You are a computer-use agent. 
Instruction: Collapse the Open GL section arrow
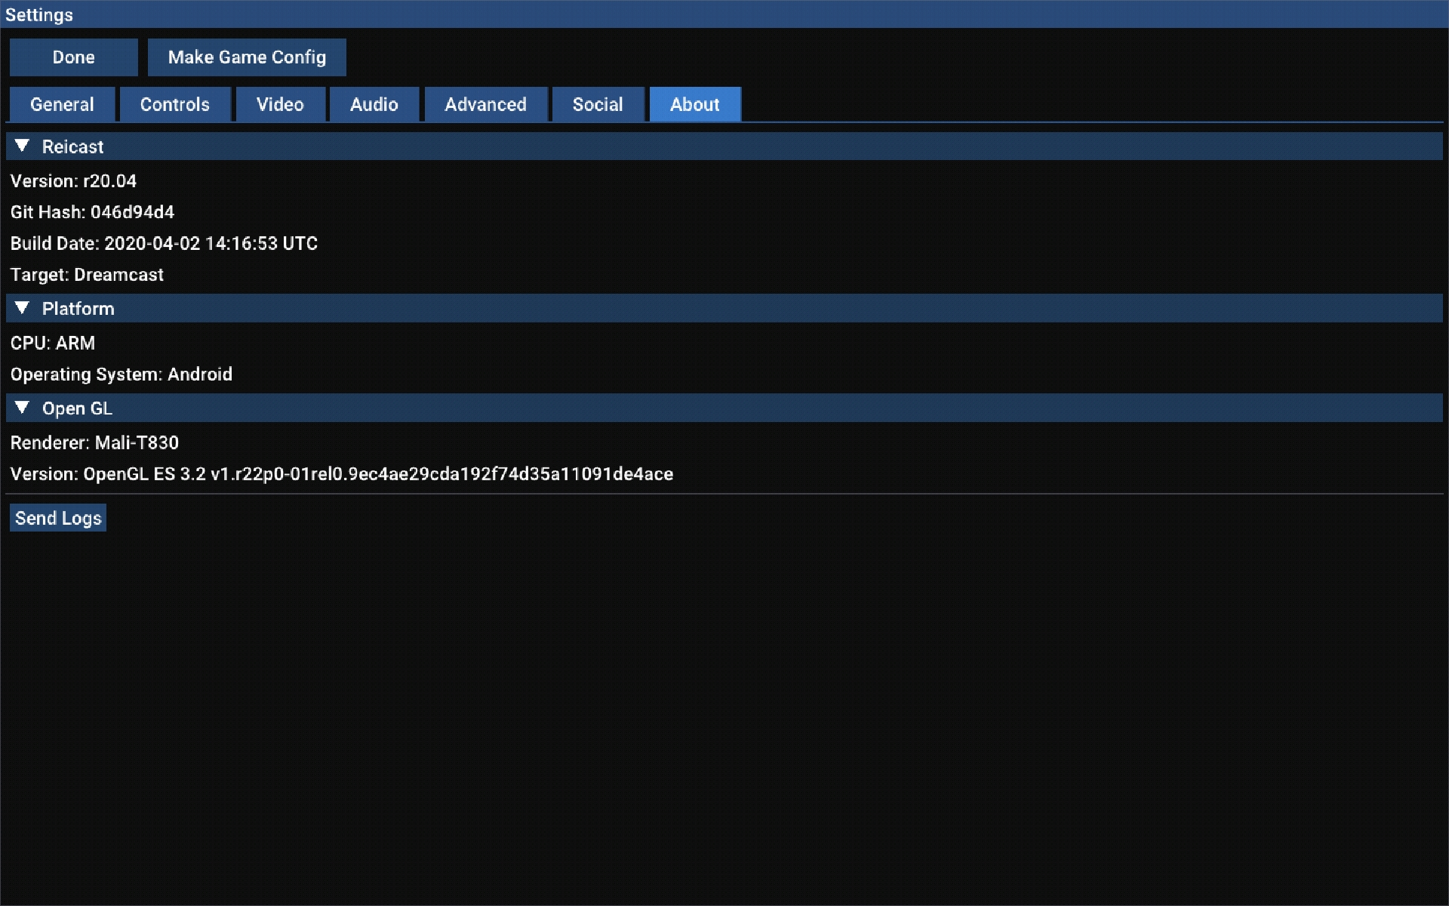(x=22, y=408)
